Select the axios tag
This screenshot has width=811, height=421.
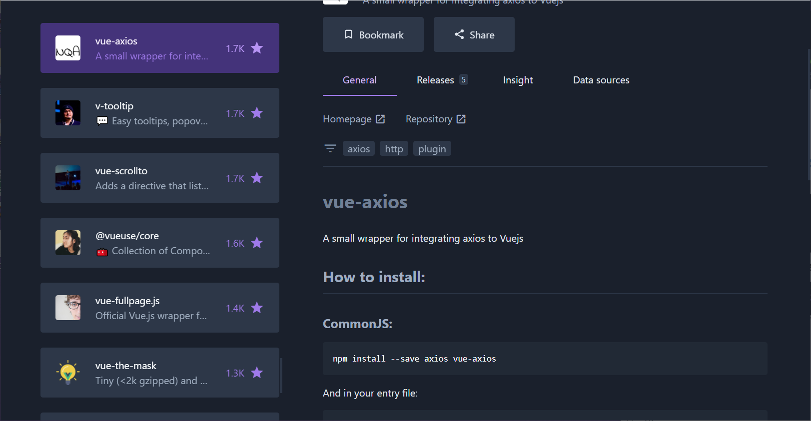359,149
